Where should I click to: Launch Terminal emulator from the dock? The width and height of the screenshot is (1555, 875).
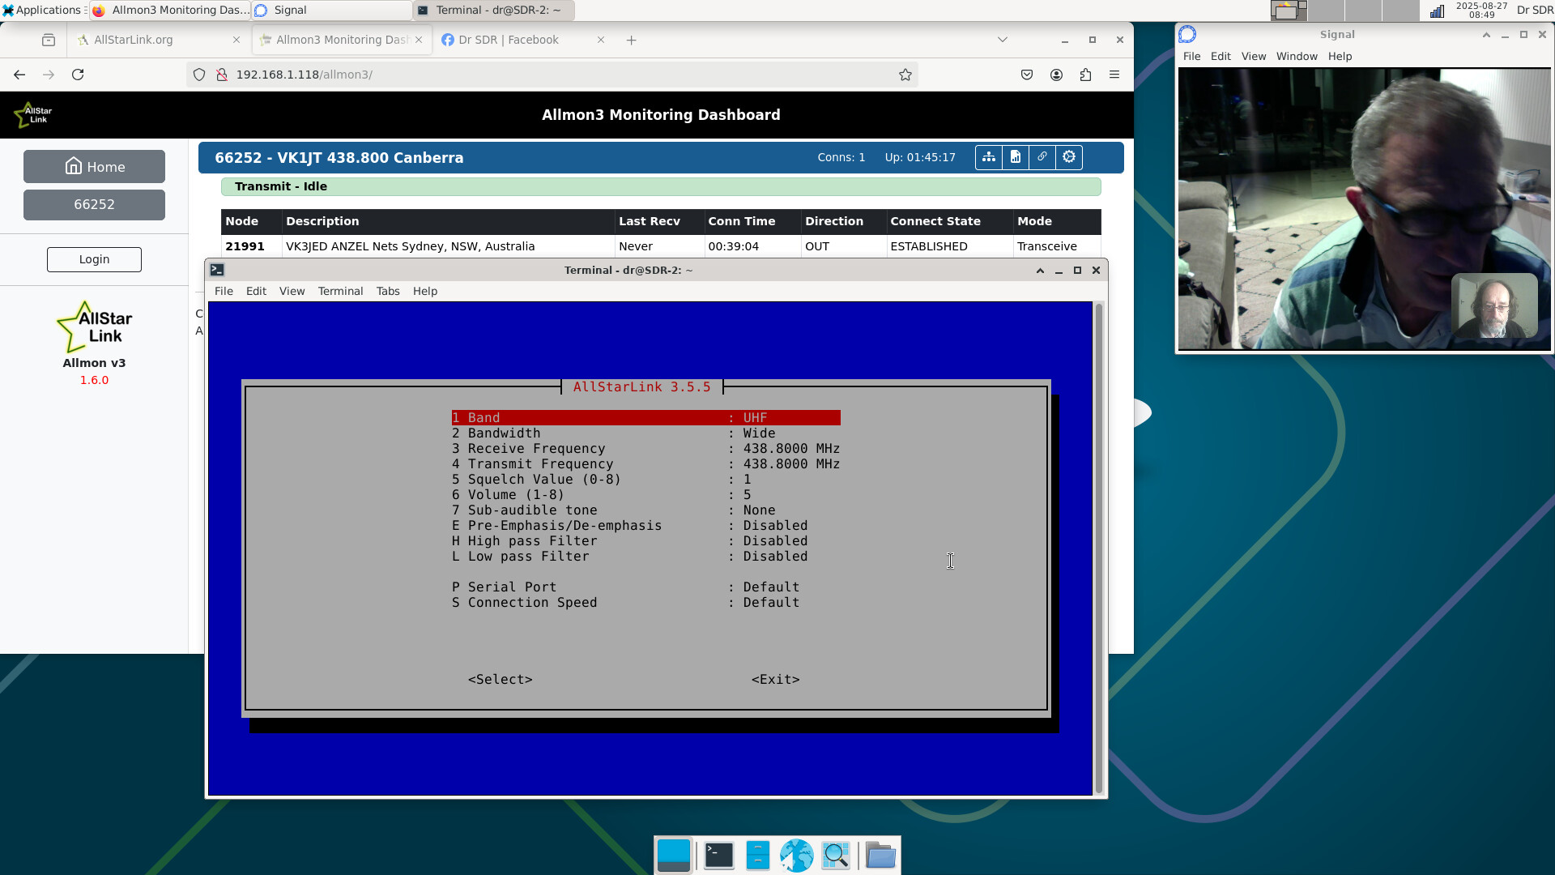click(718, 855)
